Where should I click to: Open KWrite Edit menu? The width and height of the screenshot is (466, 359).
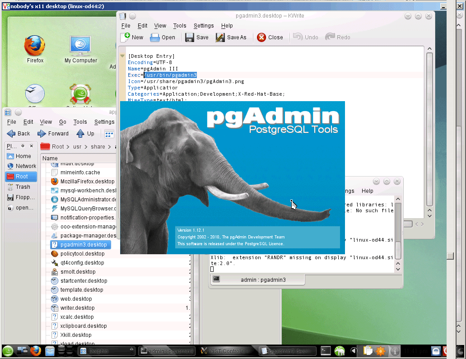tap(142, 26)
